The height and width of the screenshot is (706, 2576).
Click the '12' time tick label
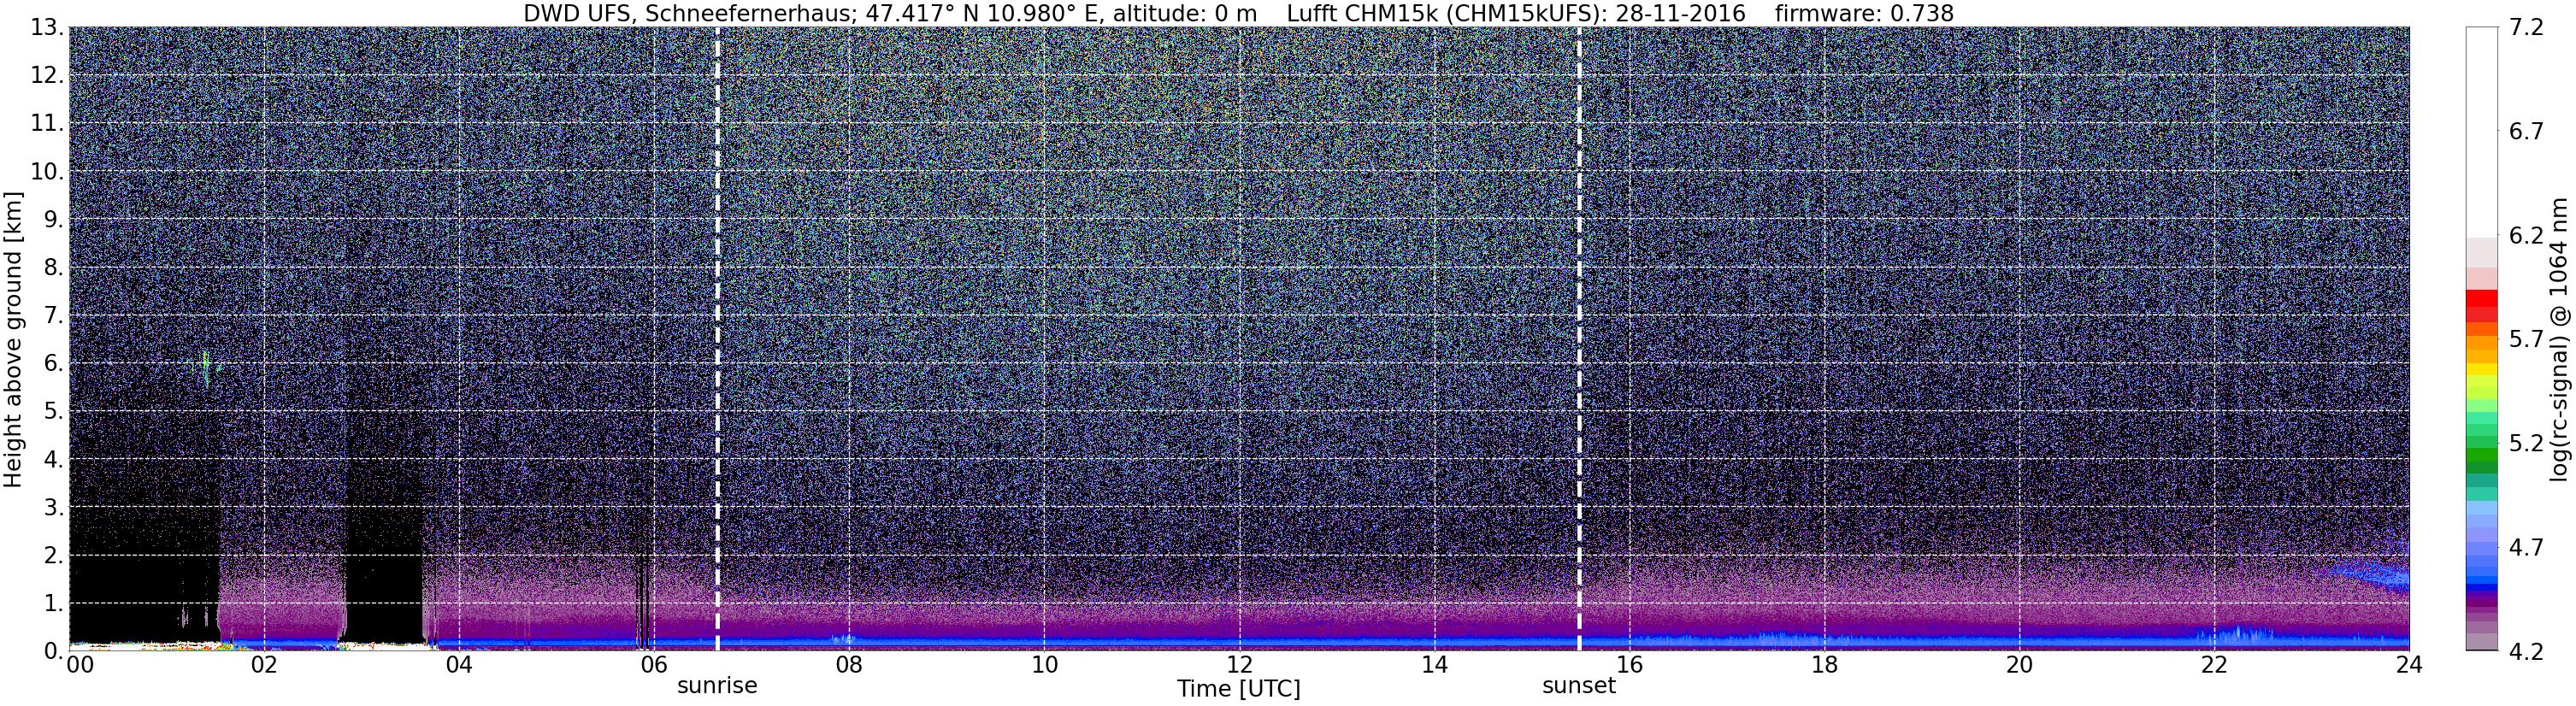(1239, 664)
